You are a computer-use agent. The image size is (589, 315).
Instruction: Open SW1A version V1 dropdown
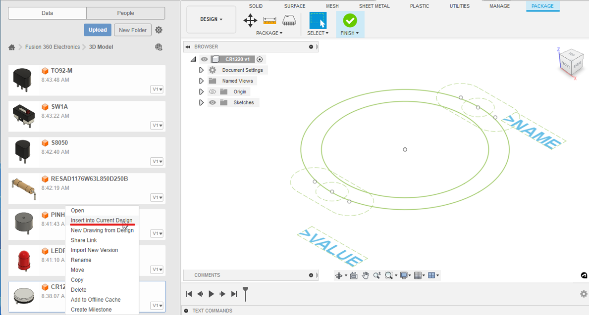coord(157,125)
